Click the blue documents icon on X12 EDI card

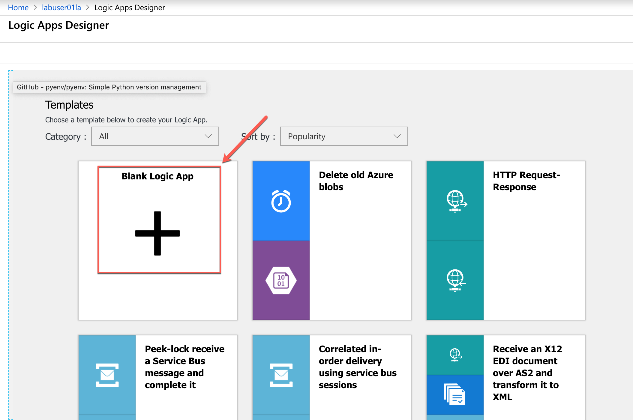tap(454, 394)
